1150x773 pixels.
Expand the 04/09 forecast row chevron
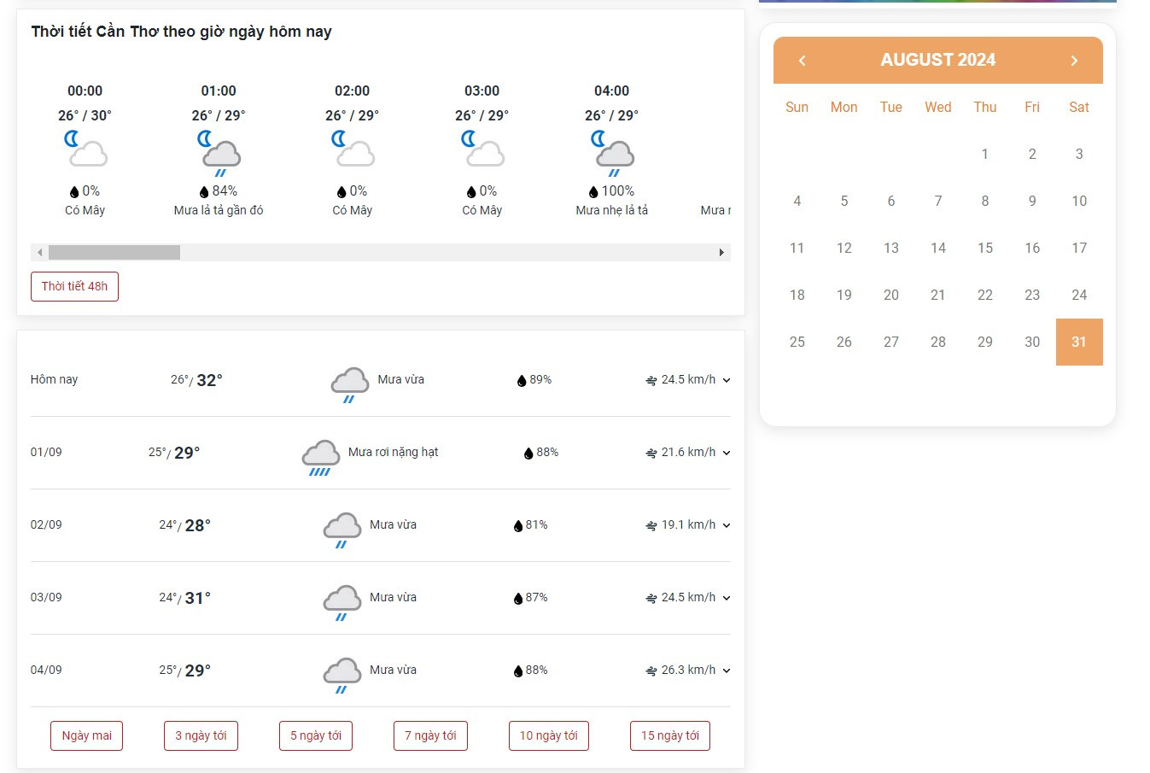727,671
